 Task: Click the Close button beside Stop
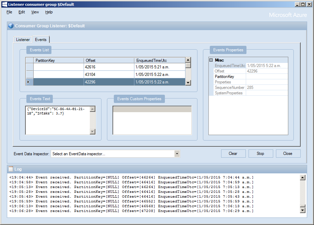tap(288, 154)
